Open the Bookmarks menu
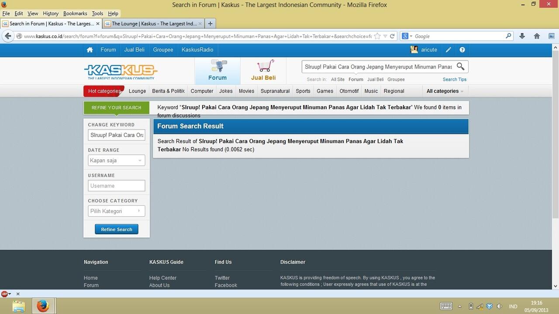 click(75, 14)
